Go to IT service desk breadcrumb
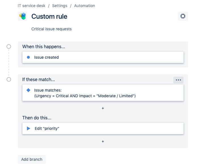Image resolution: width=200 pixels, height=167 pixels. 31,6
